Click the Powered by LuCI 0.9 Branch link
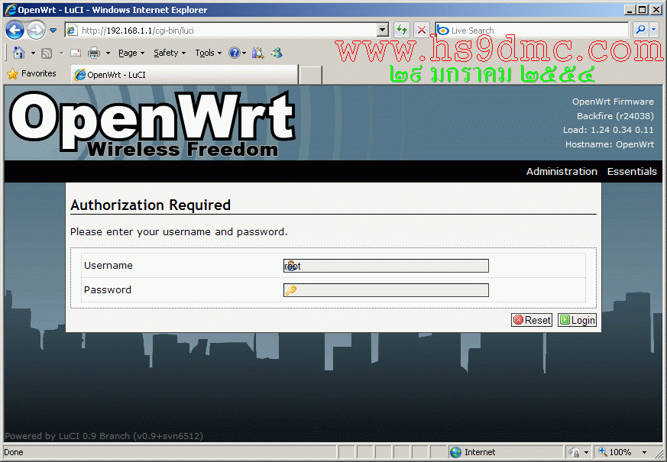Image resolution: width=667 pixels, height=462 pixels. pos(104,436)
